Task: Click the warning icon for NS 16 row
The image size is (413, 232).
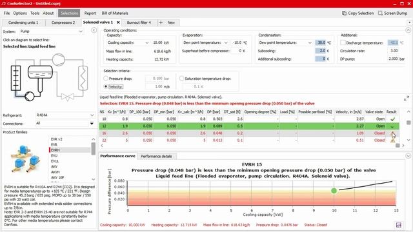Action: click(392, 133)
